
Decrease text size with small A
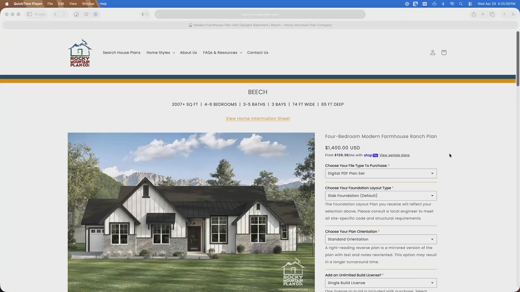[x=504, y=14]
